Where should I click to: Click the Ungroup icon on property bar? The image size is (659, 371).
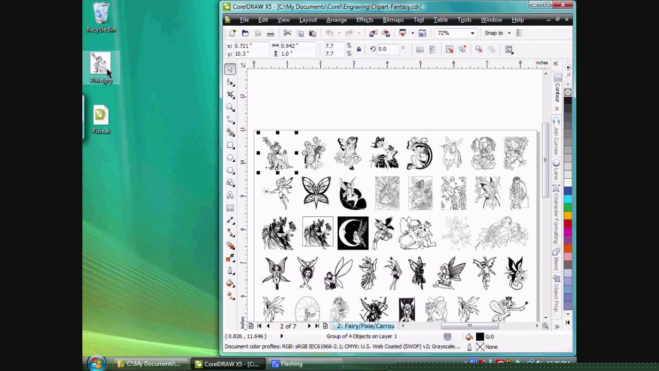(x=449, y=49)
